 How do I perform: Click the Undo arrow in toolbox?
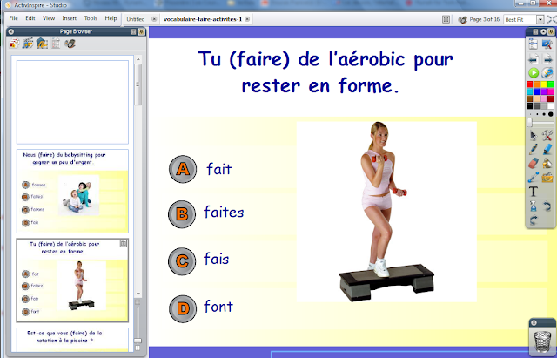pyautogui.click(x=547, y=206)
